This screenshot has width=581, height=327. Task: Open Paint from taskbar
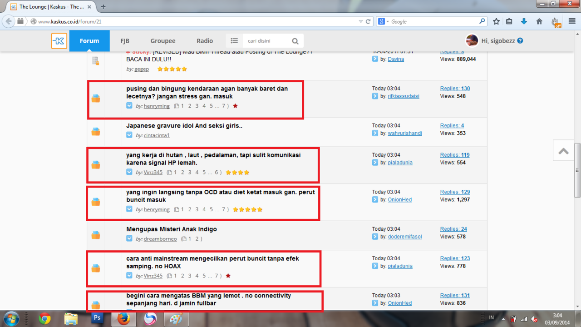point(176,318)
